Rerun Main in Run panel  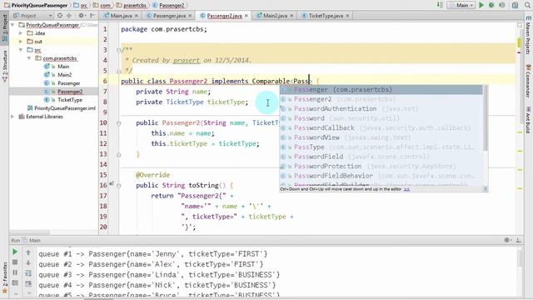[x=15, y=252]
